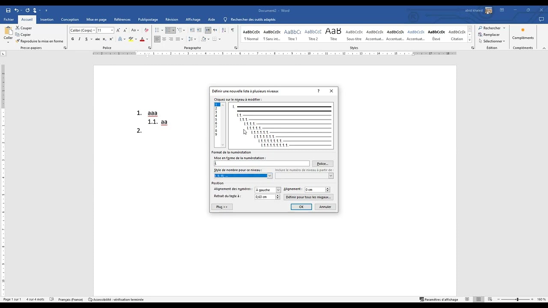Viewport: 548px width, 308px height.
Task: Toggle underline S button
Action: pyautogui.click(x=86, y=39)
